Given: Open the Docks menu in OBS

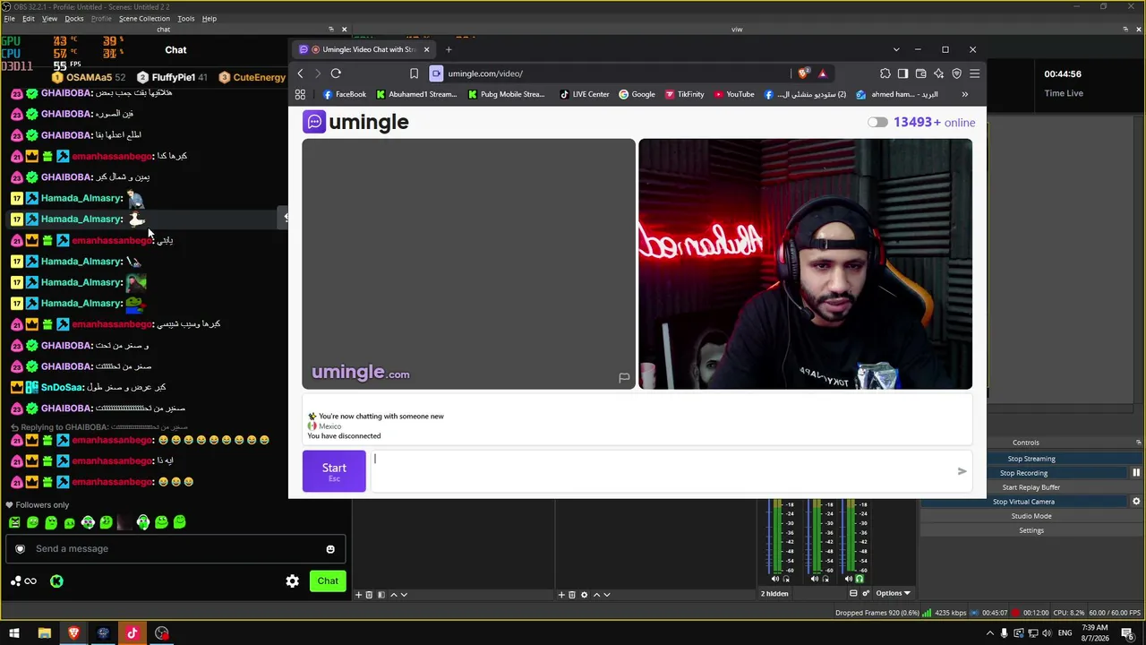Looking at the screenshot, I should tap(74, 19).
